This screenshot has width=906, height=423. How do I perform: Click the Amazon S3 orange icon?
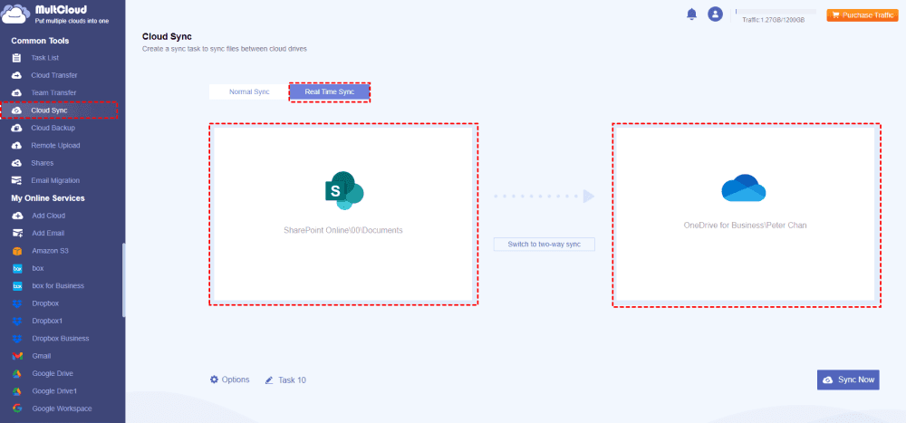pos(17,251)
